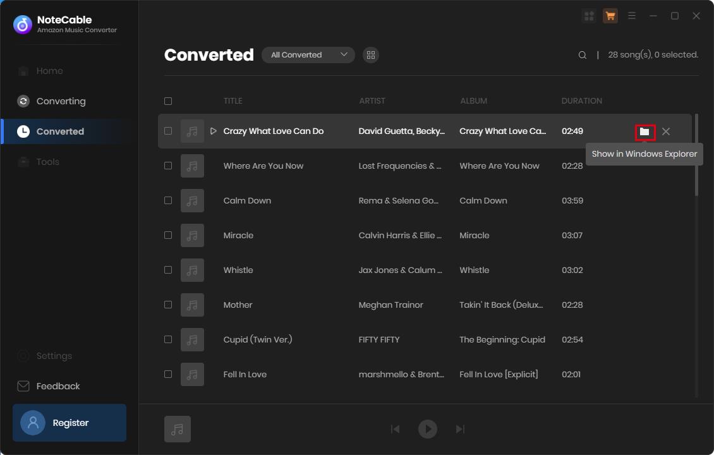Click album The Beginning: Cupid

pos(502,340)
